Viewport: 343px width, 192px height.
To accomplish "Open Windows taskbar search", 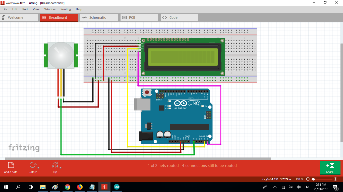I will tap(18, 187).
